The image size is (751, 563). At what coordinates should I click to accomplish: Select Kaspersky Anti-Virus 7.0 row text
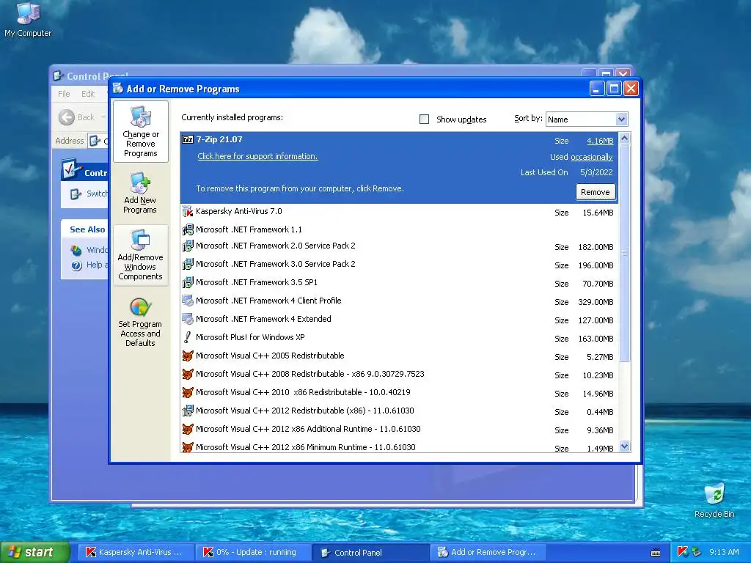click(238, 211)
